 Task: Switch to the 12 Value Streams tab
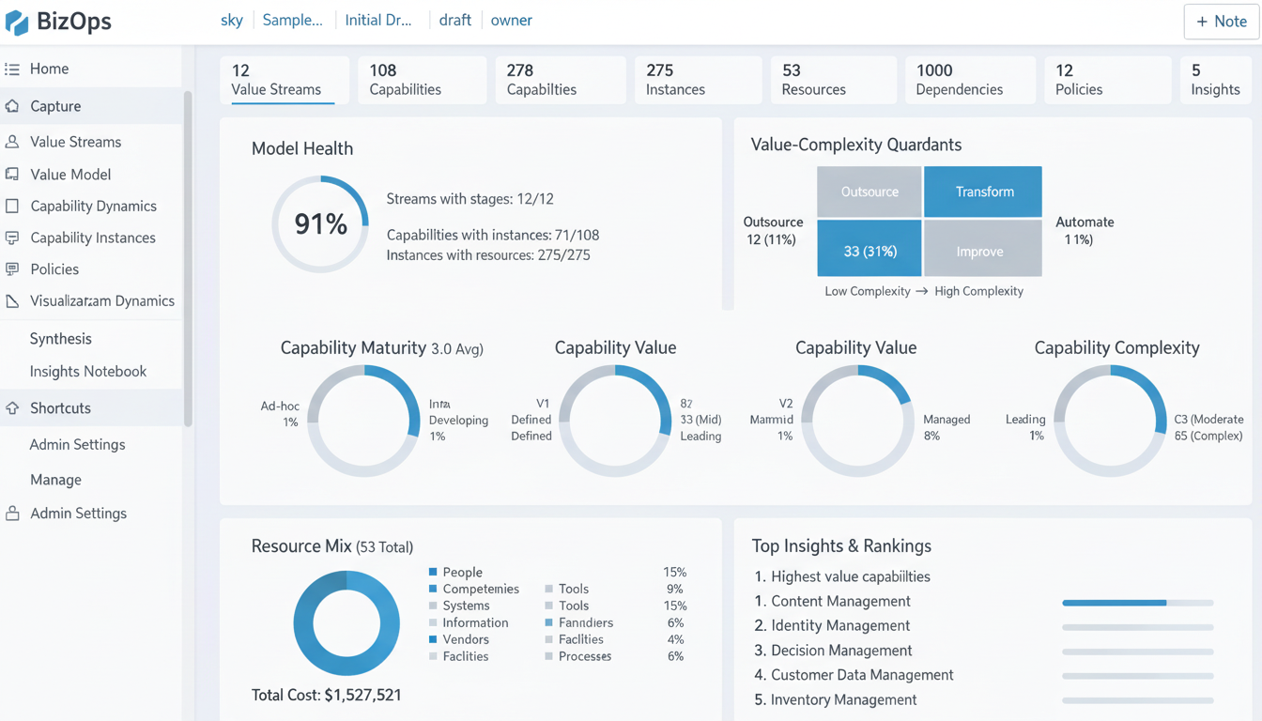282,80
